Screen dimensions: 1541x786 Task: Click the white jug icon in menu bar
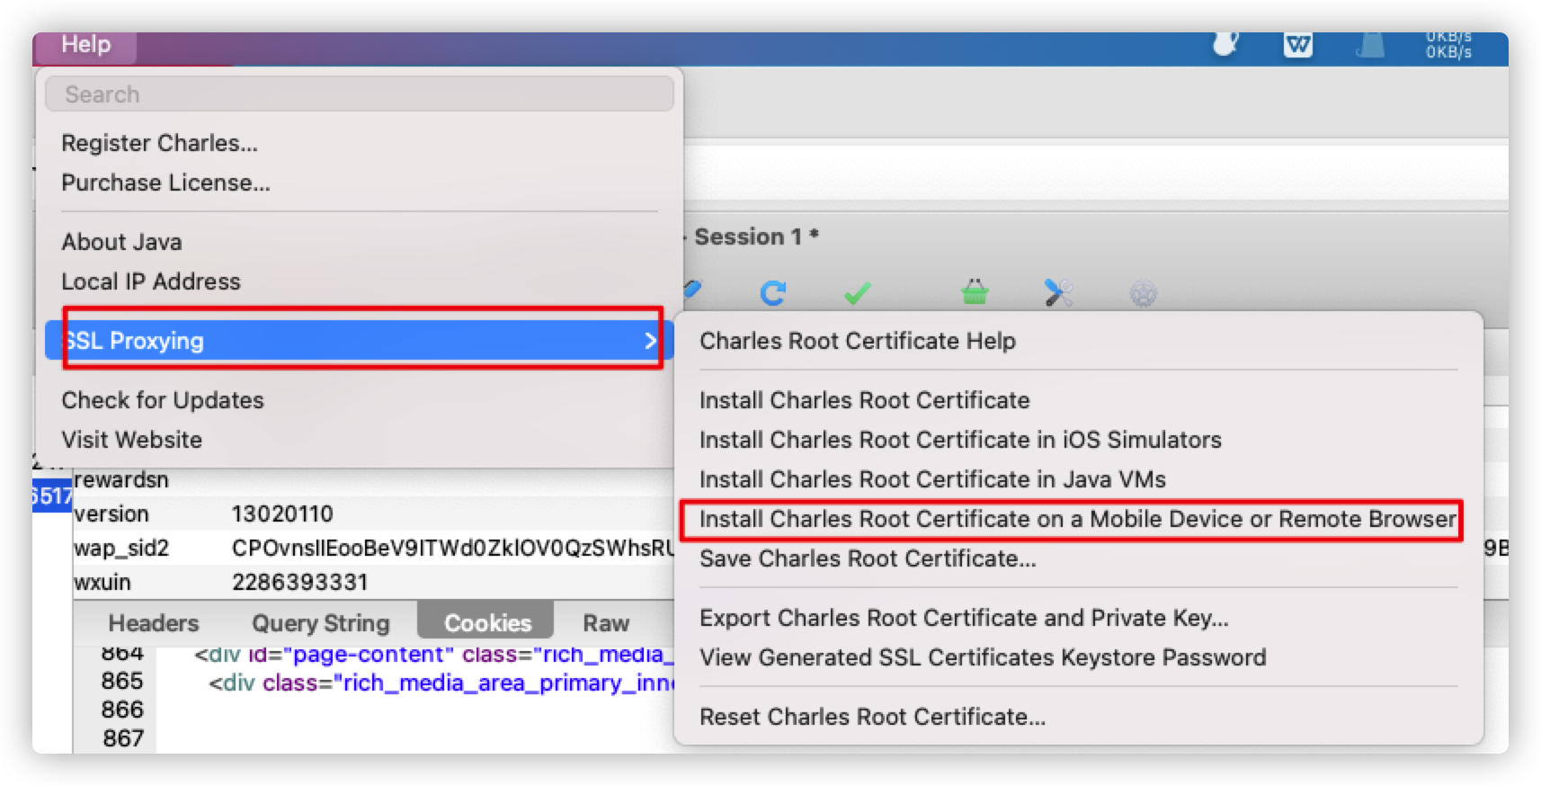(x=1225, y=43)
